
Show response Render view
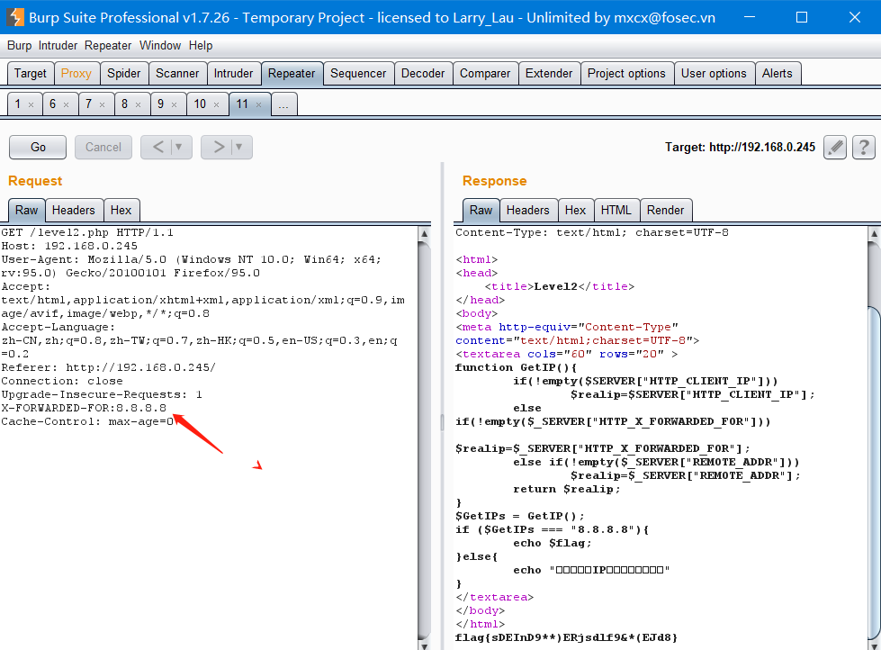[x=665, y=211]
